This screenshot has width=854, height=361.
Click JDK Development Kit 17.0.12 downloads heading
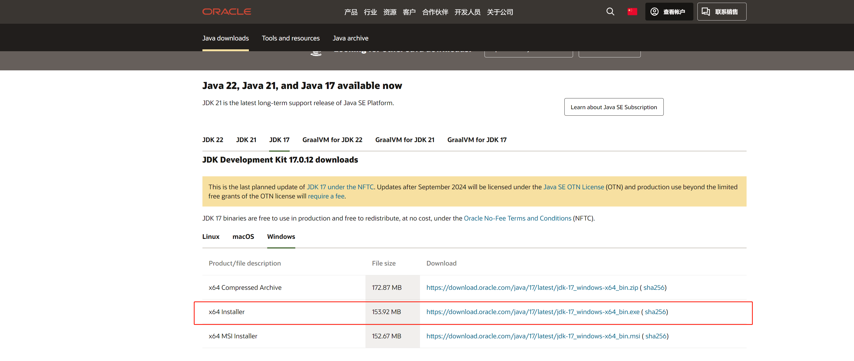[x=280, y=160]
